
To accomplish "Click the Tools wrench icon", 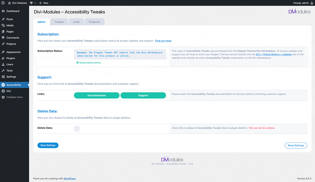I will [3, 71].
